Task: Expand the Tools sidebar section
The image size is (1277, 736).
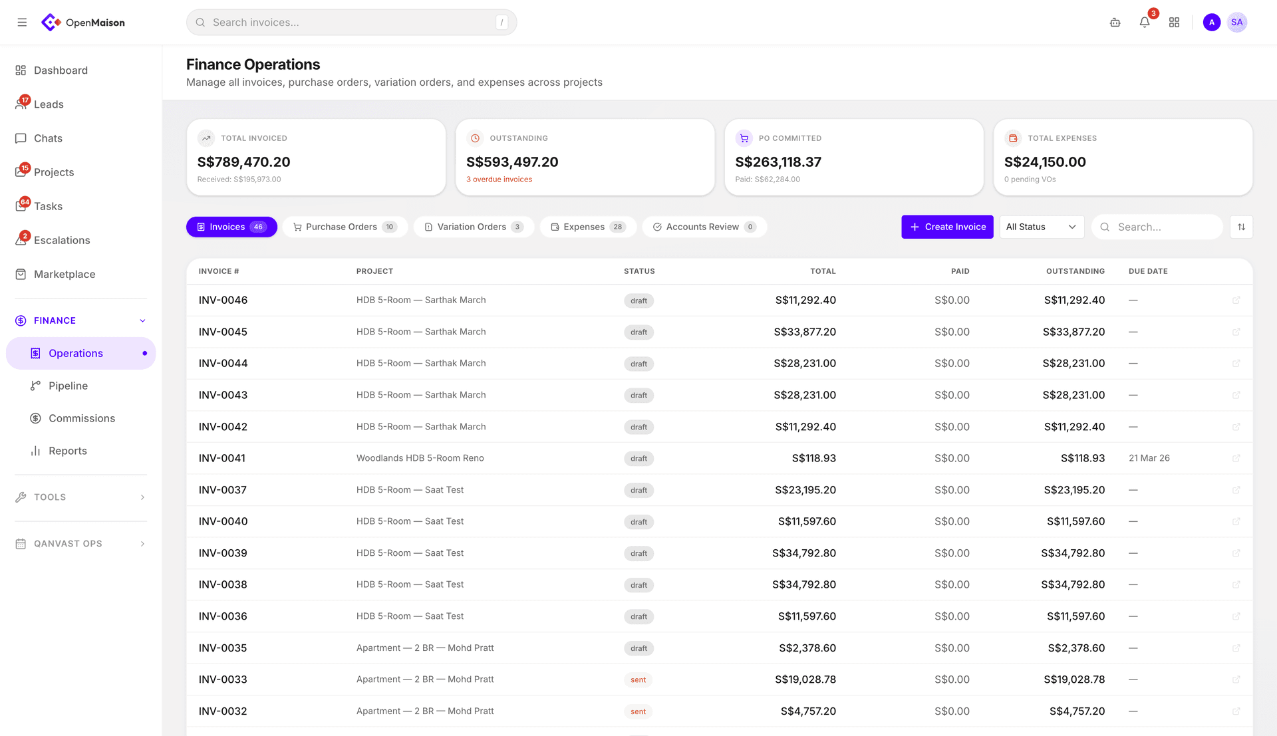Action: coord(142,497)
